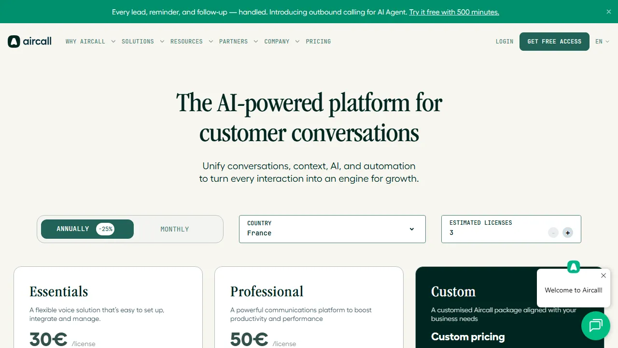Open the Solutions menu
Screen dimensions: 618x348
[x=138, y=42]
